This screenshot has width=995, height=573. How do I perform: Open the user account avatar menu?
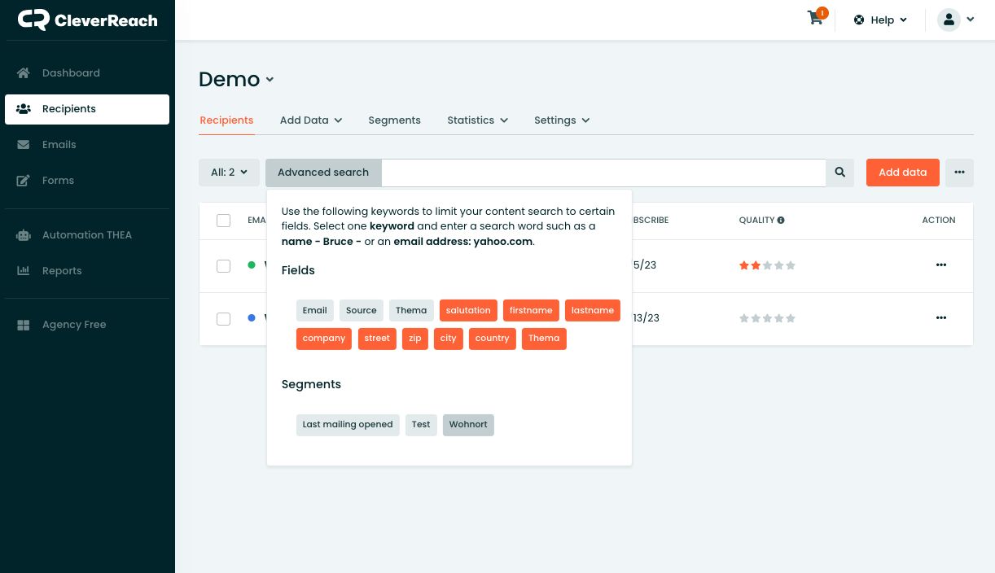pyautogui.click(x=955, y=20)
